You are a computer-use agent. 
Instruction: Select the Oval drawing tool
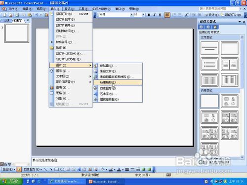coord(62,169)
